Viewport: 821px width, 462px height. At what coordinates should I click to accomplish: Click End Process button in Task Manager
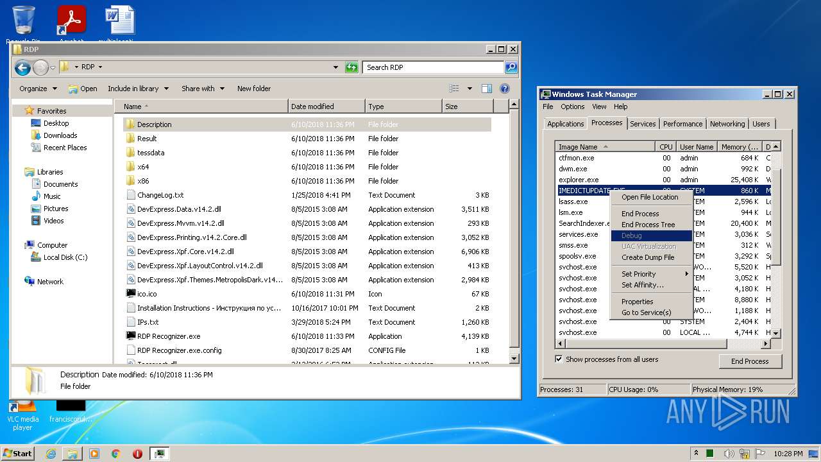750,361
